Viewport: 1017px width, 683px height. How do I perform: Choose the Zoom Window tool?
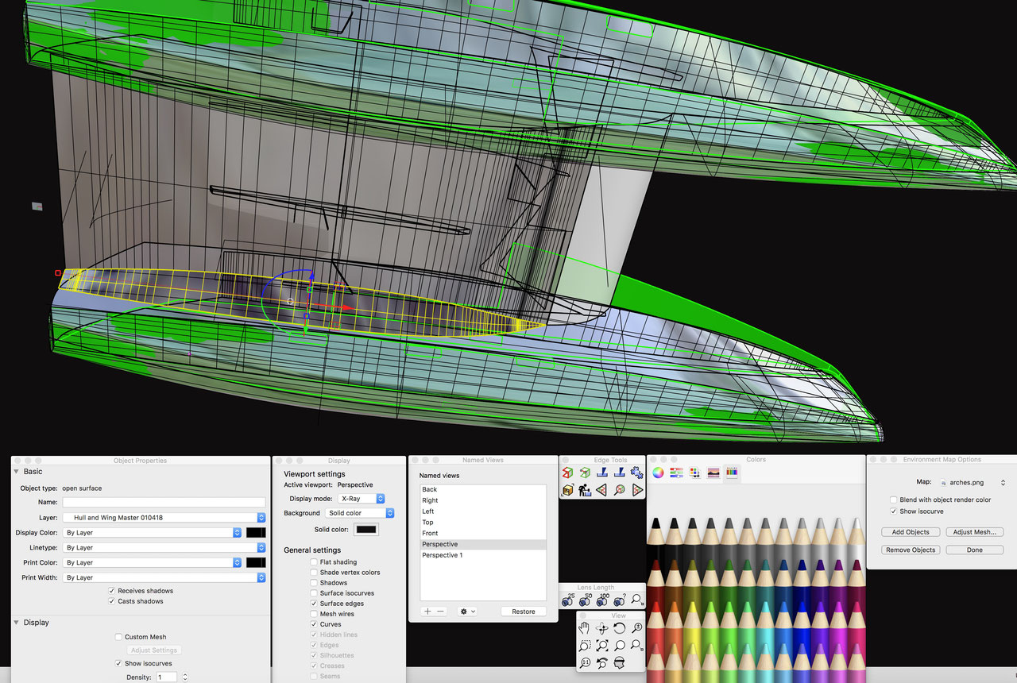point(585,646)
